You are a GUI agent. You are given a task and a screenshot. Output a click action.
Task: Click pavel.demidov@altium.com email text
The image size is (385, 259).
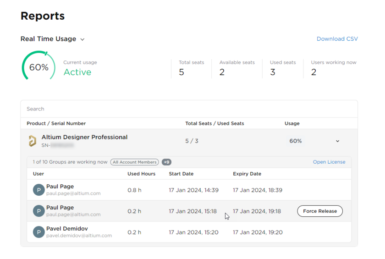79,236
